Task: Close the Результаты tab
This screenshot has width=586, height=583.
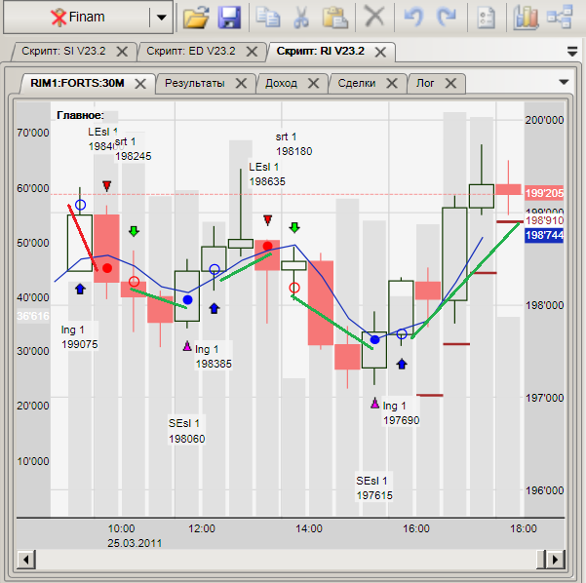Action: tap(241, 83)
